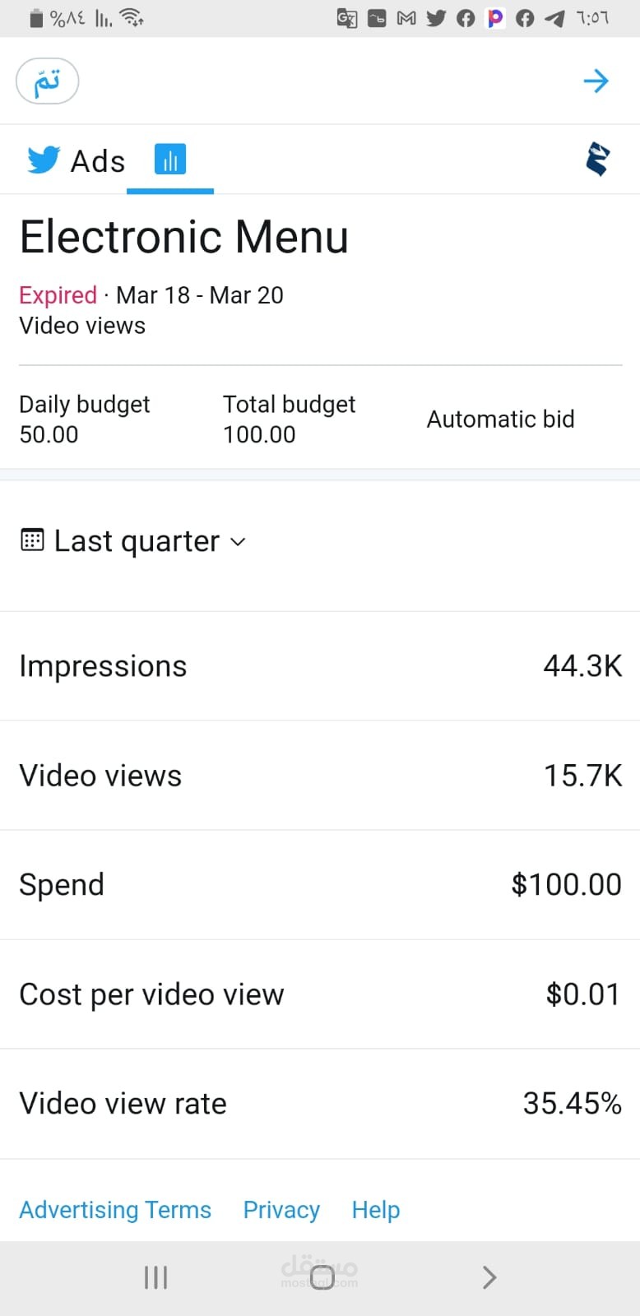This screenshot has width=640, height=1316.
Task: Tap the Gmail notification icon in status bar
Action: click(406, 18)
